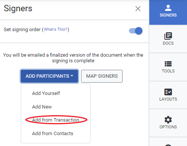Click the DOCS tab label text

tap(168, 43)
